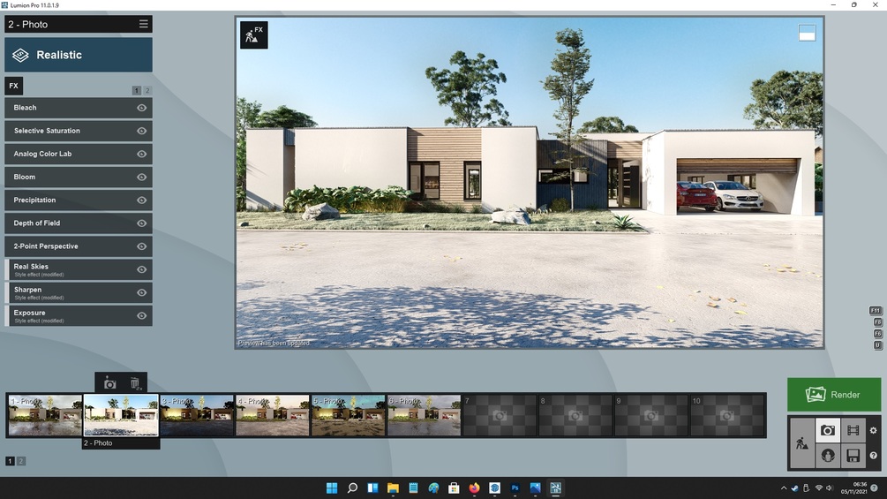The image size is (887, 499).
Task: Store camera viewpoint icon above photo slots
Action: [109, 383]
